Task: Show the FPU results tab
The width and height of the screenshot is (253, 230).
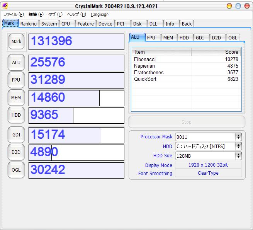Action: click(153, 38)
